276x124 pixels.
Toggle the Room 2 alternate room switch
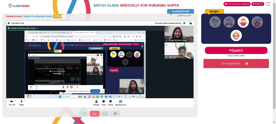point(59,16)
